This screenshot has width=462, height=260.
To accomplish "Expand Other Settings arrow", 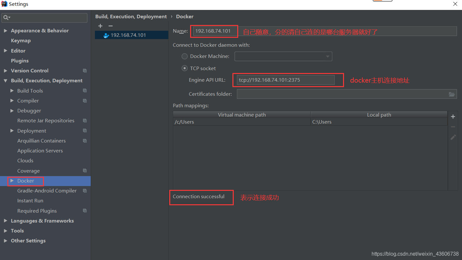I will pos(5,240).
